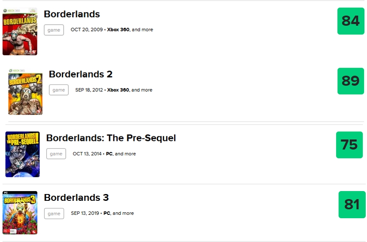The image size is (367, 242).
Task: Select the Borderlands: The Pre-Sequel cover image
Action: coord(22,154)
